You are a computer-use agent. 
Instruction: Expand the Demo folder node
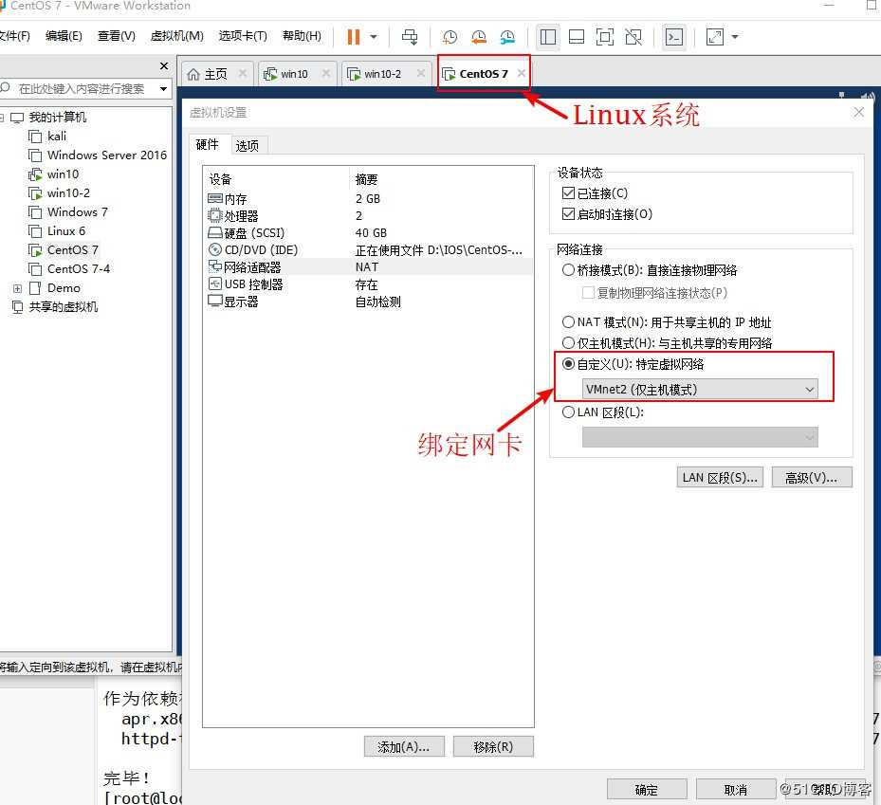[x=17, y=288]
